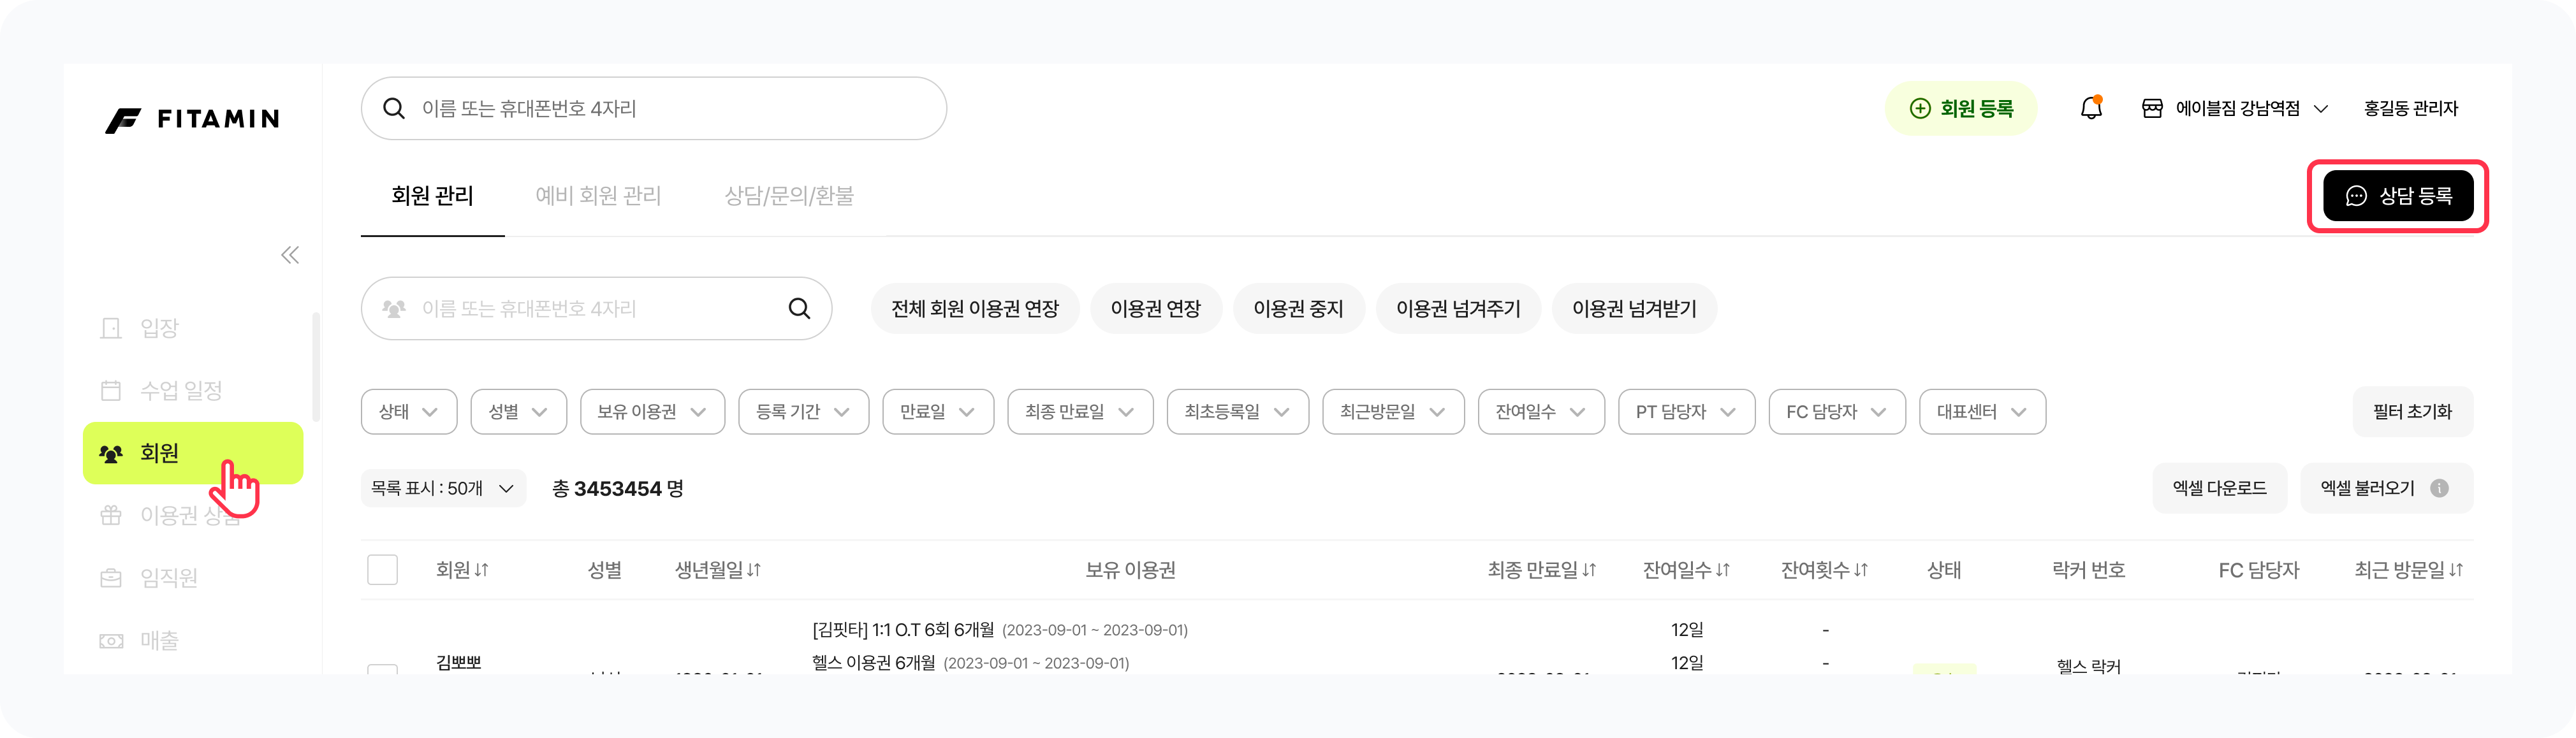
Task: Open the 목록 표시 : 50개 dropdown
Action: pyautogui.click(x=442, y=488)
